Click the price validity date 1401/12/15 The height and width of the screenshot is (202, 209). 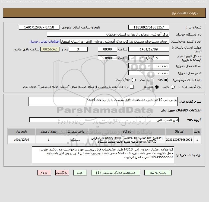pyautogui.click(x=149, y=58)
